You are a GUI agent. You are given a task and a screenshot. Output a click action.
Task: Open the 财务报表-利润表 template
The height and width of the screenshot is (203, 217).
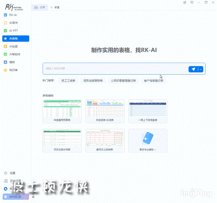coord(105,111)
